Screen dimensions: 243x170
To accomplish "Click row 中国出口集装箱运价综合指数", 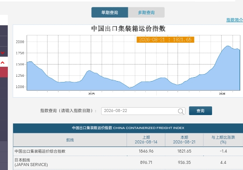I will [x=128, y=151].
